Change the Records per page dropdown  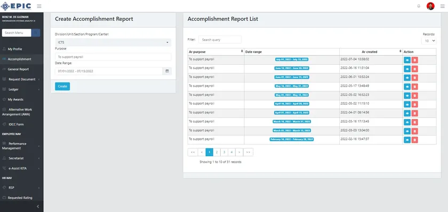tap(429, 41)
